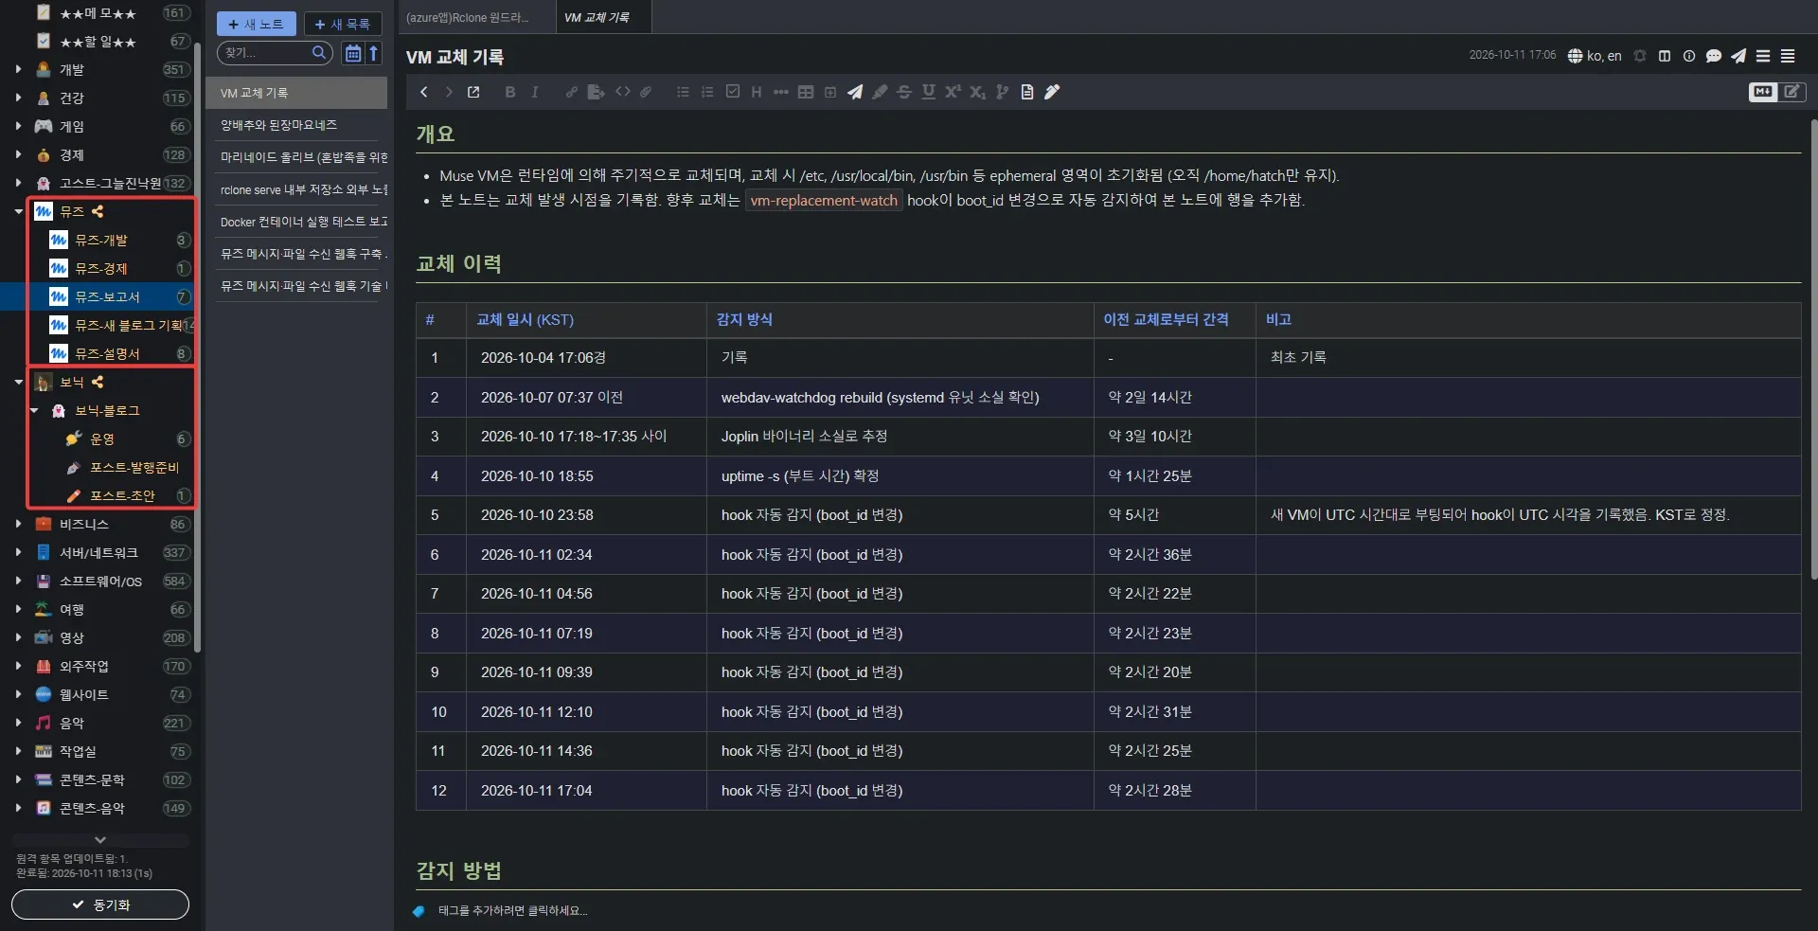Collapse the 보닉 notebook
This screenshot has width=1818, height=931.
(x=18, y=382)
